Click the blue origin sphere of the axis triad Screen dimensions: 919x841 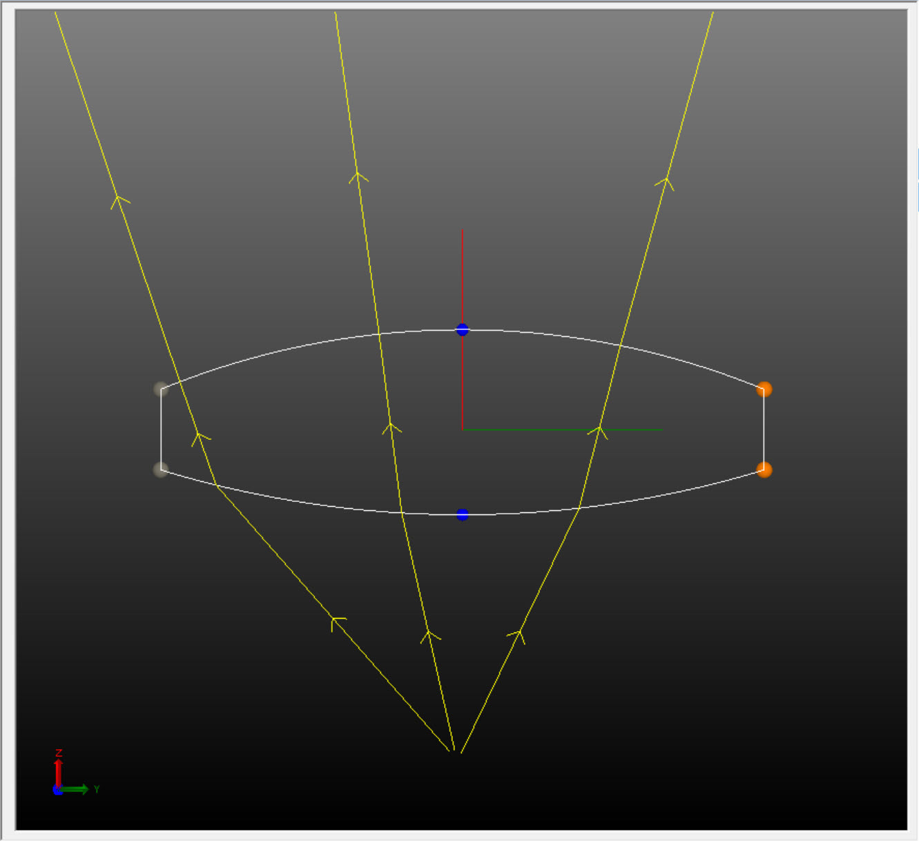58,789
